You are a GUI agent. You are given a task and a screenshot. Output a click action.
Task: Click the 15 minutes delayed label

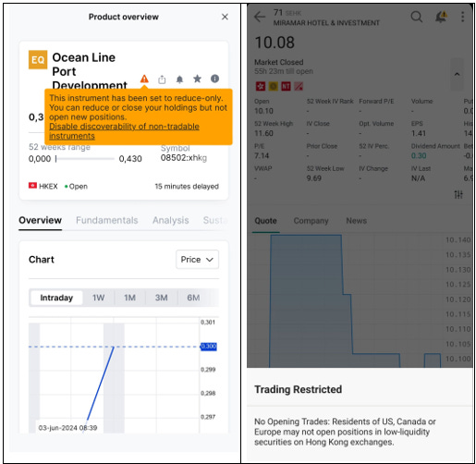[187, 187]
